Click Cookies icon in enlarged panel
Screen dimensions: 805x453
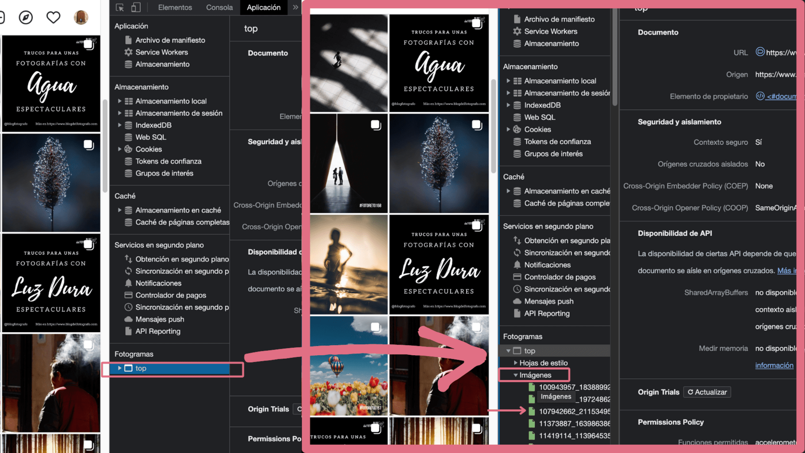pos(517,129)
